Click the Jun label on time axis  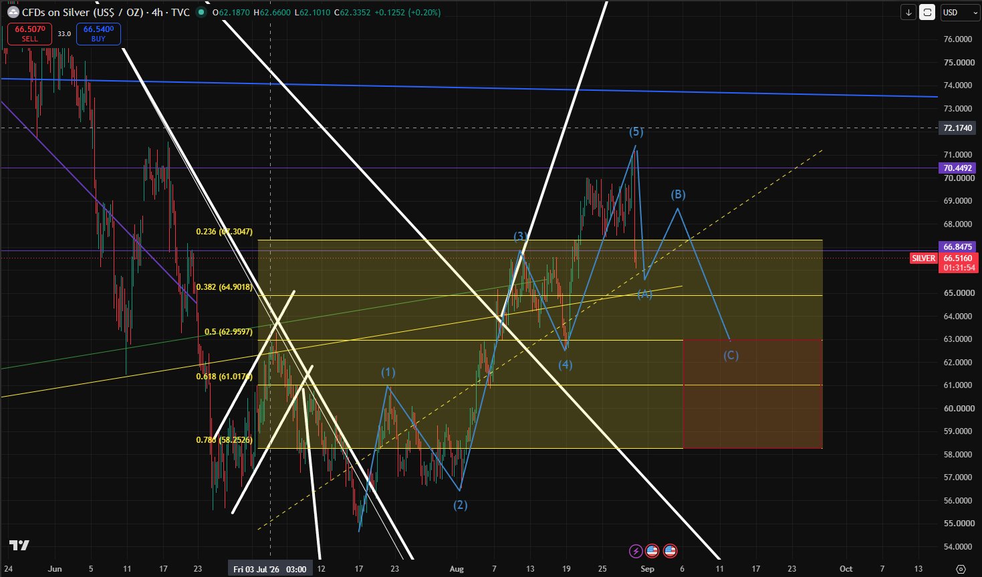[55, 569]
